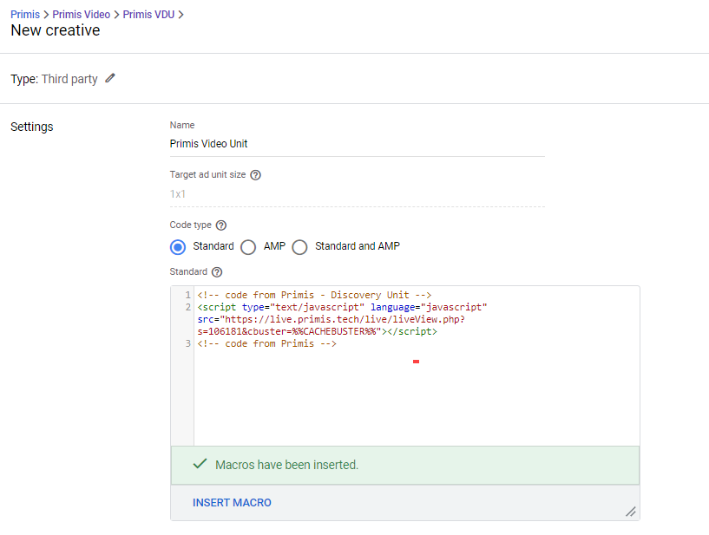
Task: Click the 'Type: Third party' label
Action: 54,79
